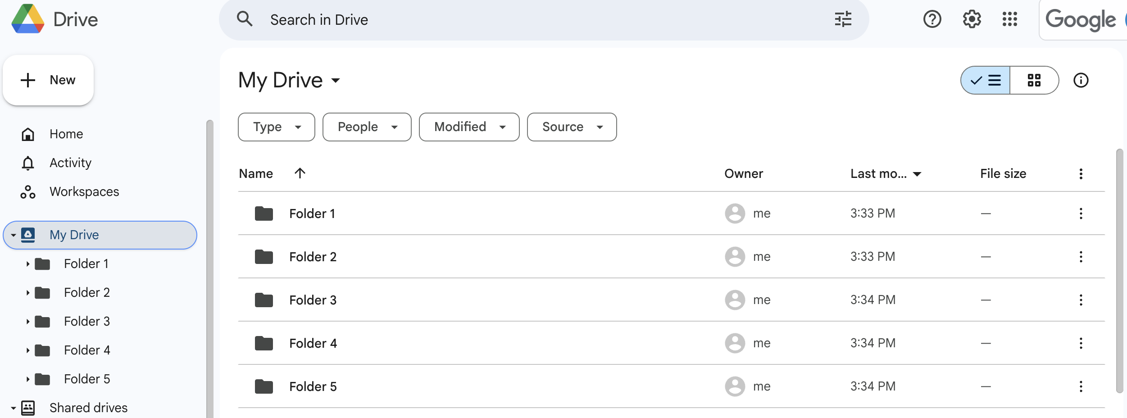The height and width of the screenshot is (418, 1127).
Task: Open the search filter options icon
Action: (843, 19)
